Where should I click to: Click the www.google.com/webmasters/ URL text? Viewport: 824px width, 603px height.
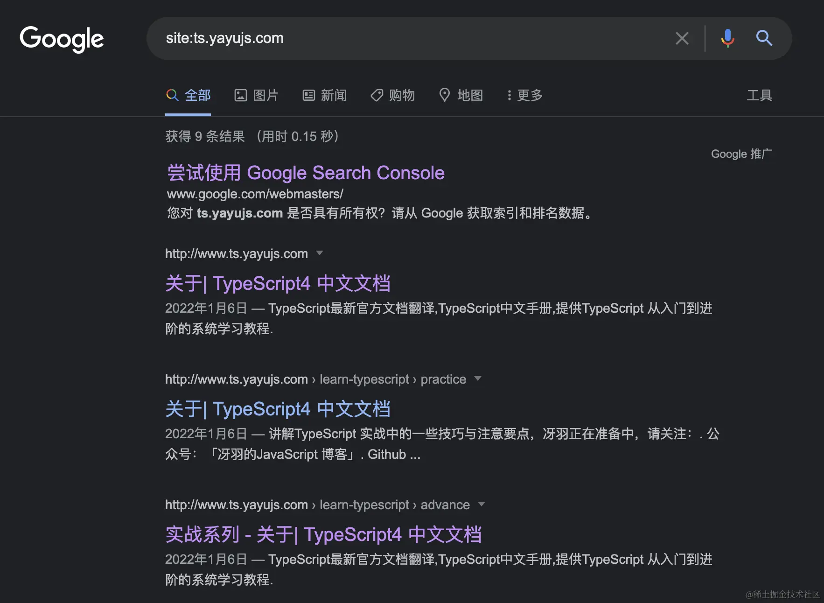coord(255,194)
